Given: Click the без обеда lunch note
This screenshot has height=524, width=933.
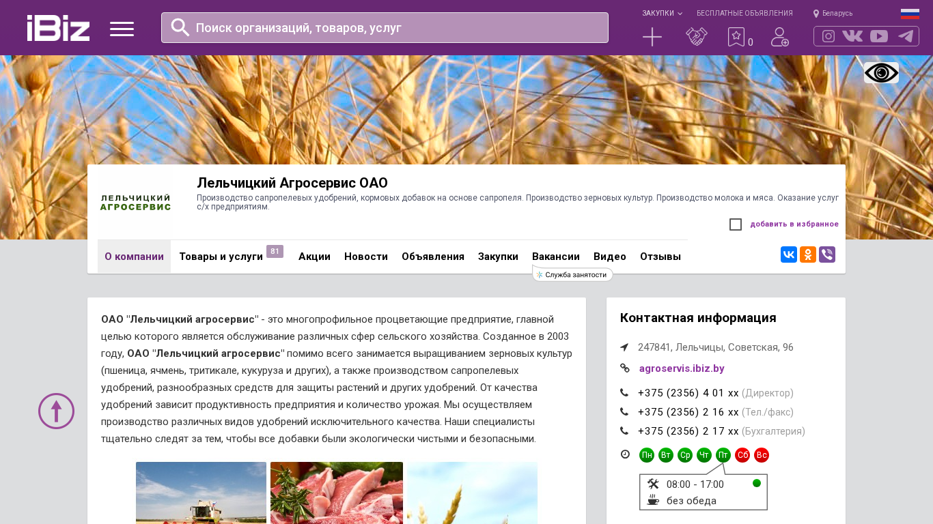Looking at the screenshot, I should (x=691, y=501).
